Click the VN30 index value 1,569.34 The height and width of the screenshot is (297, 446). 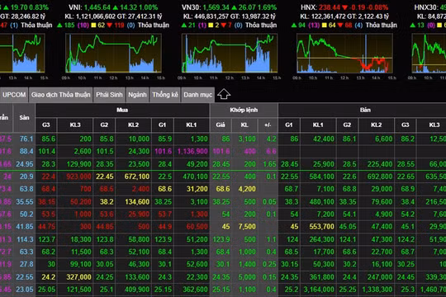pyautogui.click(x=216, y=7)
